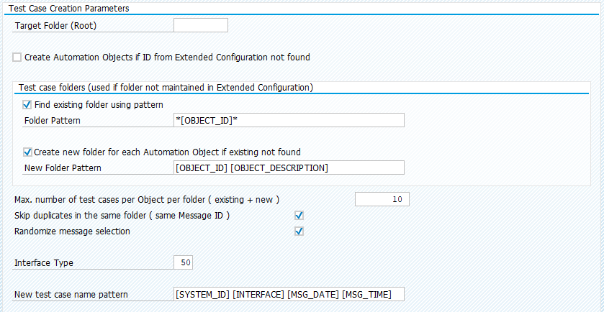Click the 'Test Case Creation Parameters' header
The width and height of the screenshot is (604, 312).
click(x=69, y=8)
